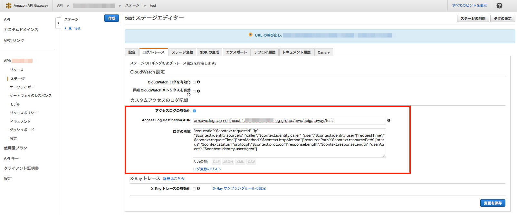
Task: Click the 作成 button
Action: (x=111, y=18)
